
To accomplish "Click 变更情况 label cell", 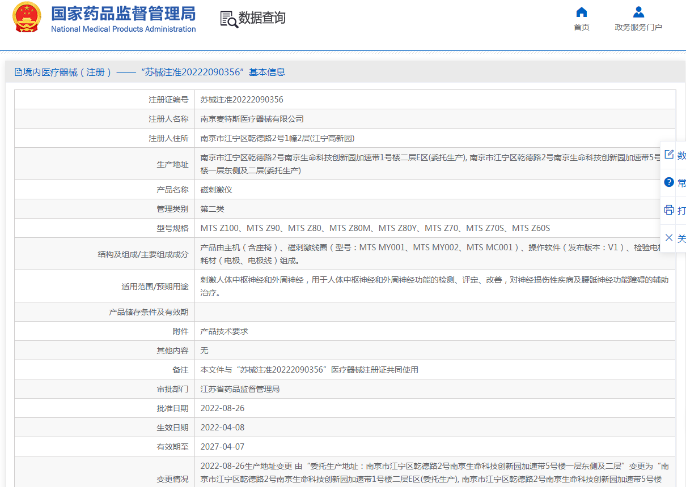I will [105, 472].
